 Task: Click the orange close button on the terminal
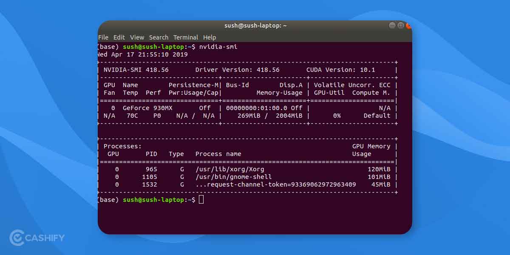coord(408,25)
